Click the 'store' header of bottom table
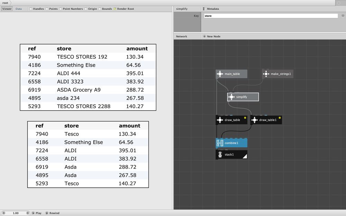The width and height of the screenshot is (346, 216). click(x=72, y=126)
